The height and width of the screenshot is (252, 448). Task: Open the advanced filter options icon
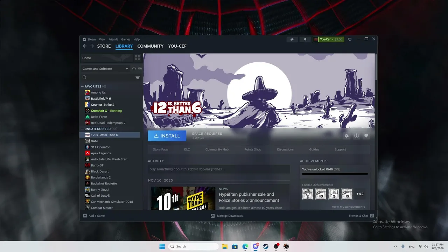pyautogui.click(x=138, y=77)
